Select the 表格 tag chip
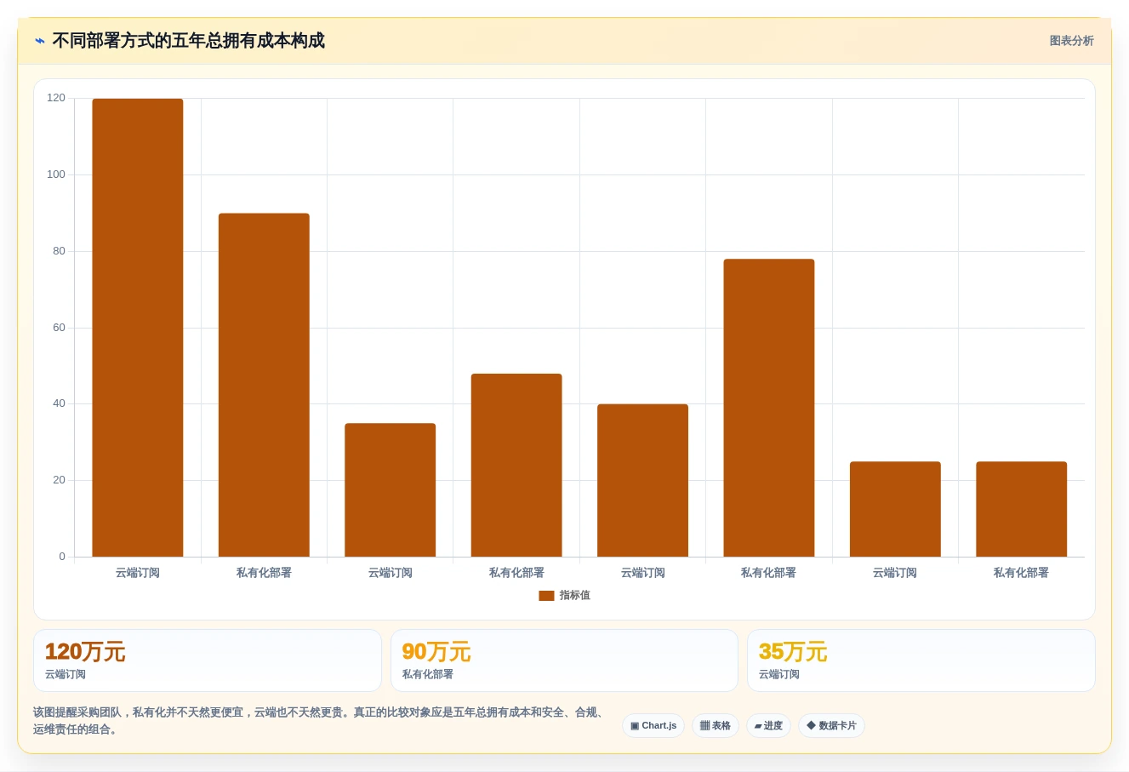The height and width of the screenshot is (772, 1129). point(716,726)
